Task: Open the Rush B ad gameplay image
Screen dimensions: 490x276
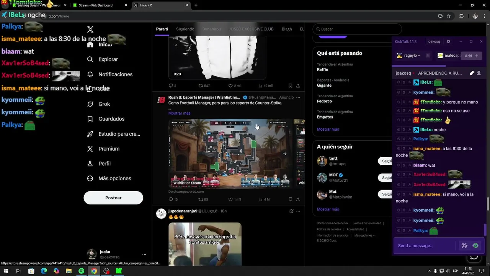Action: tap(230, 153)
